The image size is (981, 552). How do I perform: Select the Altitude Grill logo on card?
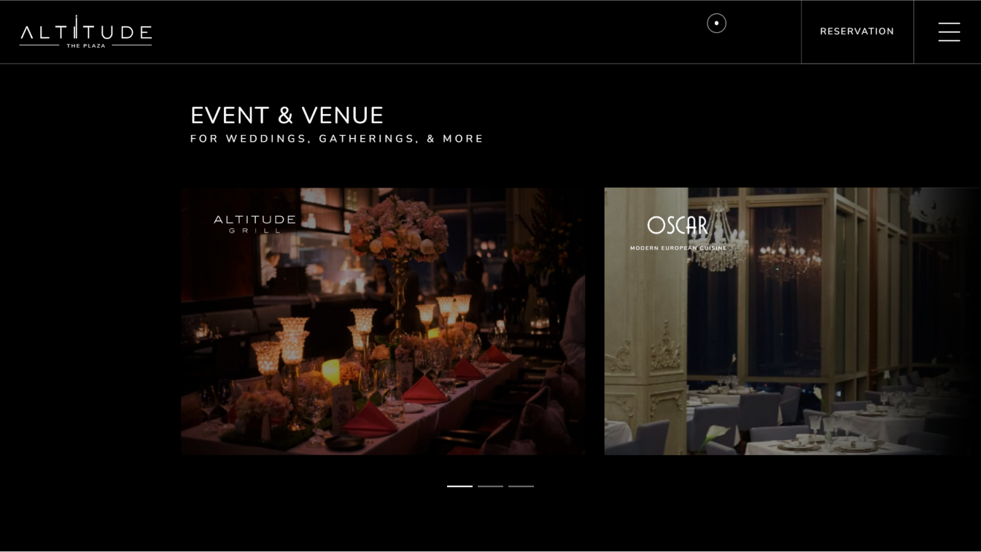click(255, 224)
